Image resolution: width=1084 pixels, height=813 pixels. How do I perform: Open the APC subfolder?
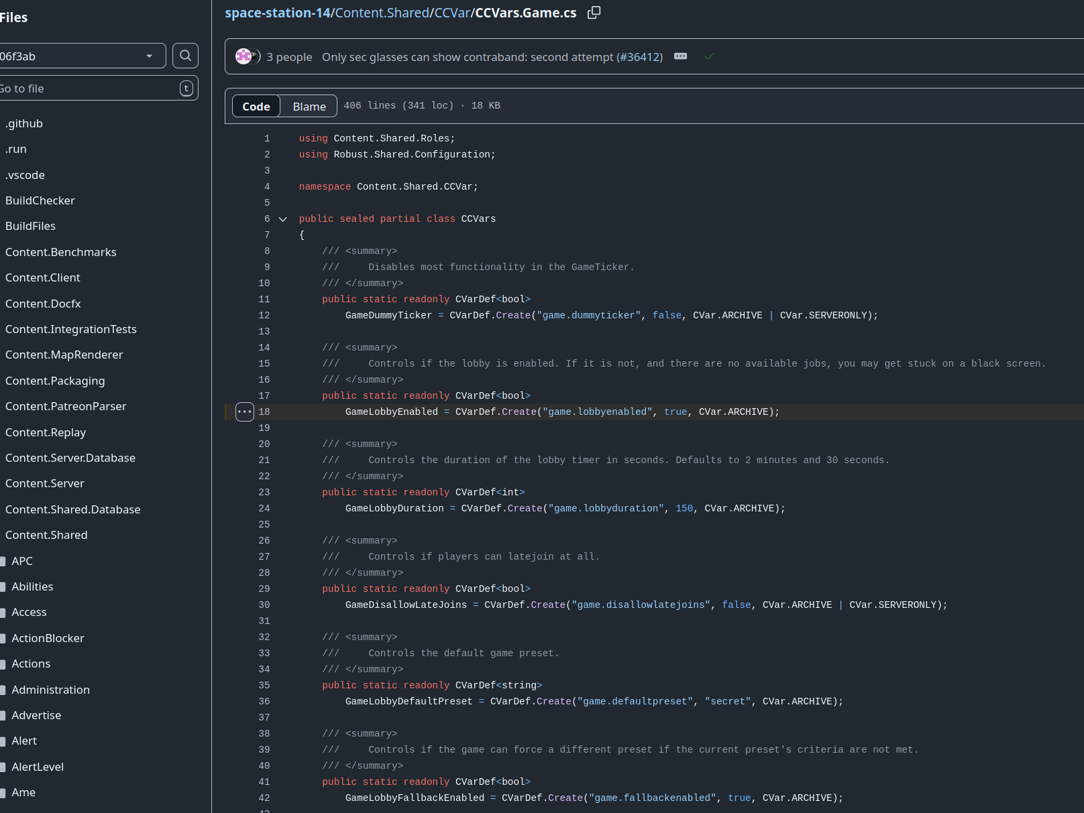(x=22, y=561)
